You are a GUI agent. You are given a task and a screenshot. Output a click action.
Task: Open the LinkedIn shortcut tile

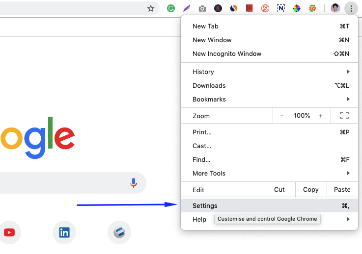[64, 232]
